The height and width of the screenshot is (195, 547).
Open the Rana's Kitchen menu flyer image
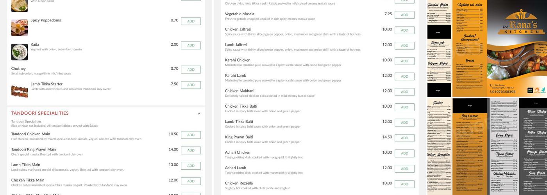click(487, 48)
